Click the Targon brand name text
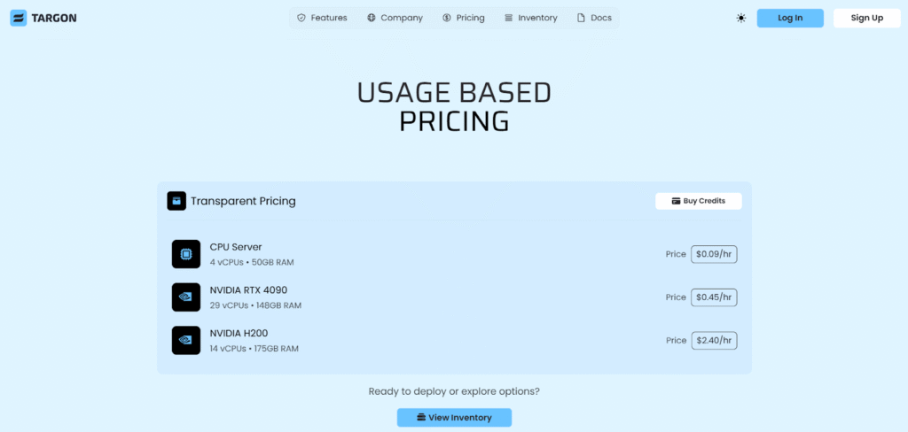908x432 pixels. [56, 18]
